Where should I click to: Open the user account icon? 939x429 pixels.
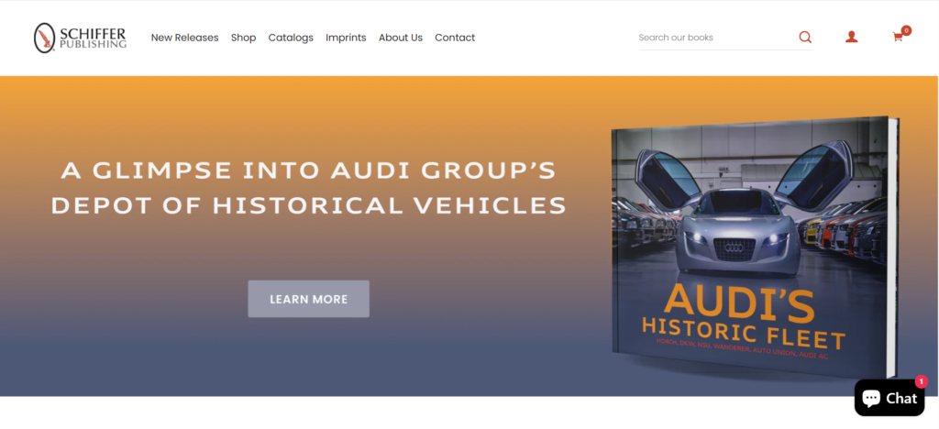pyautogui.click(x=851, y=38)
